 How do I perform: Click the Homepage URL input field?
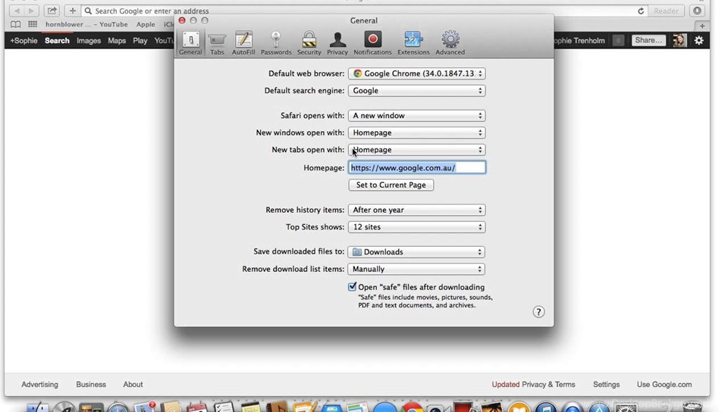pyautogui.click(x=417, y=167)
